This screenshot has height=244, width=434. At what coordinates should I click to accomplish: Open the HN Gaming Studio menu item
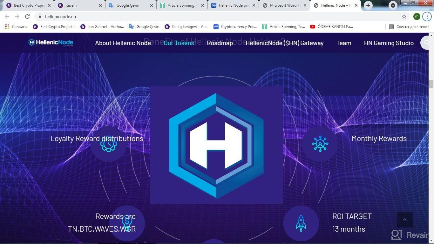click(389, 43)
